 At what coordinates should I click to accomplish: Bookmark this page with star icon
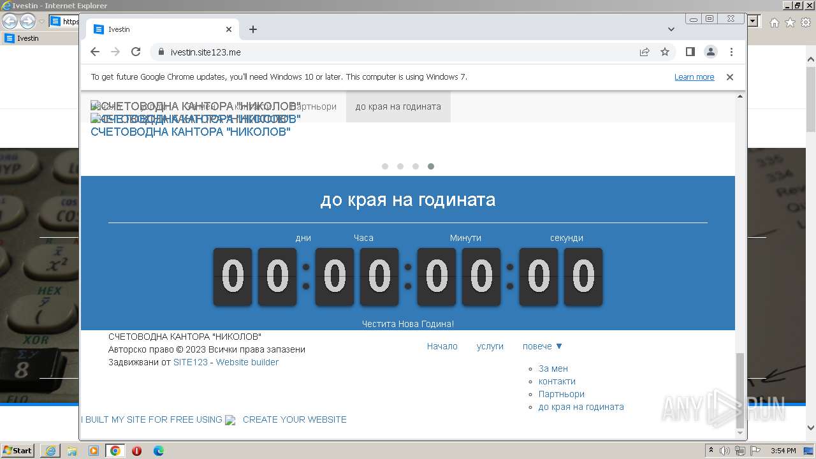point(665,52)
